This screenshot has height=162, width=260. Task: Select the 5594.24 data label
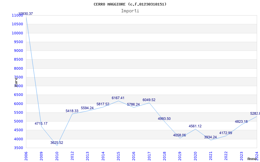click(x=87, y=108)
